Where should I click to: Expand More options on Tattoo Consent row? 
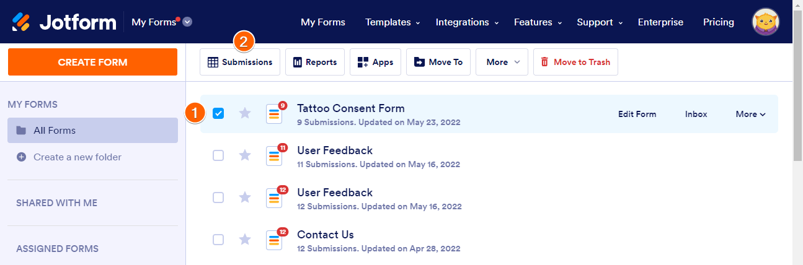click(x=750, y=114)
